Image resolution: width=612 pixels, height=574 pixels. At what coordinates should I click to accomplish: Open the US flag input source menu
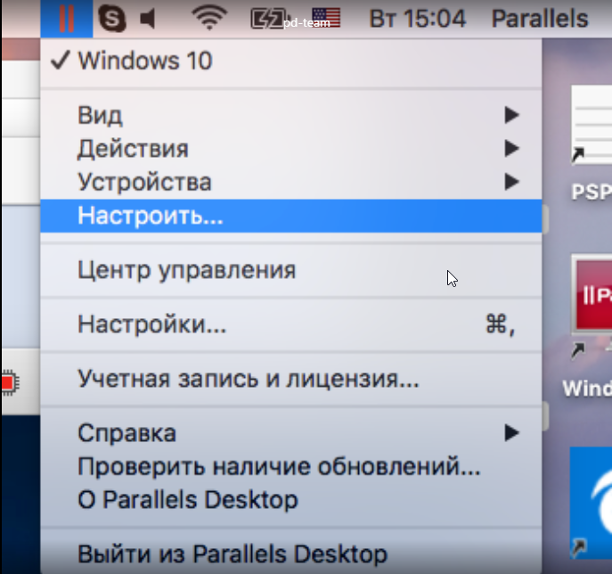327,18
